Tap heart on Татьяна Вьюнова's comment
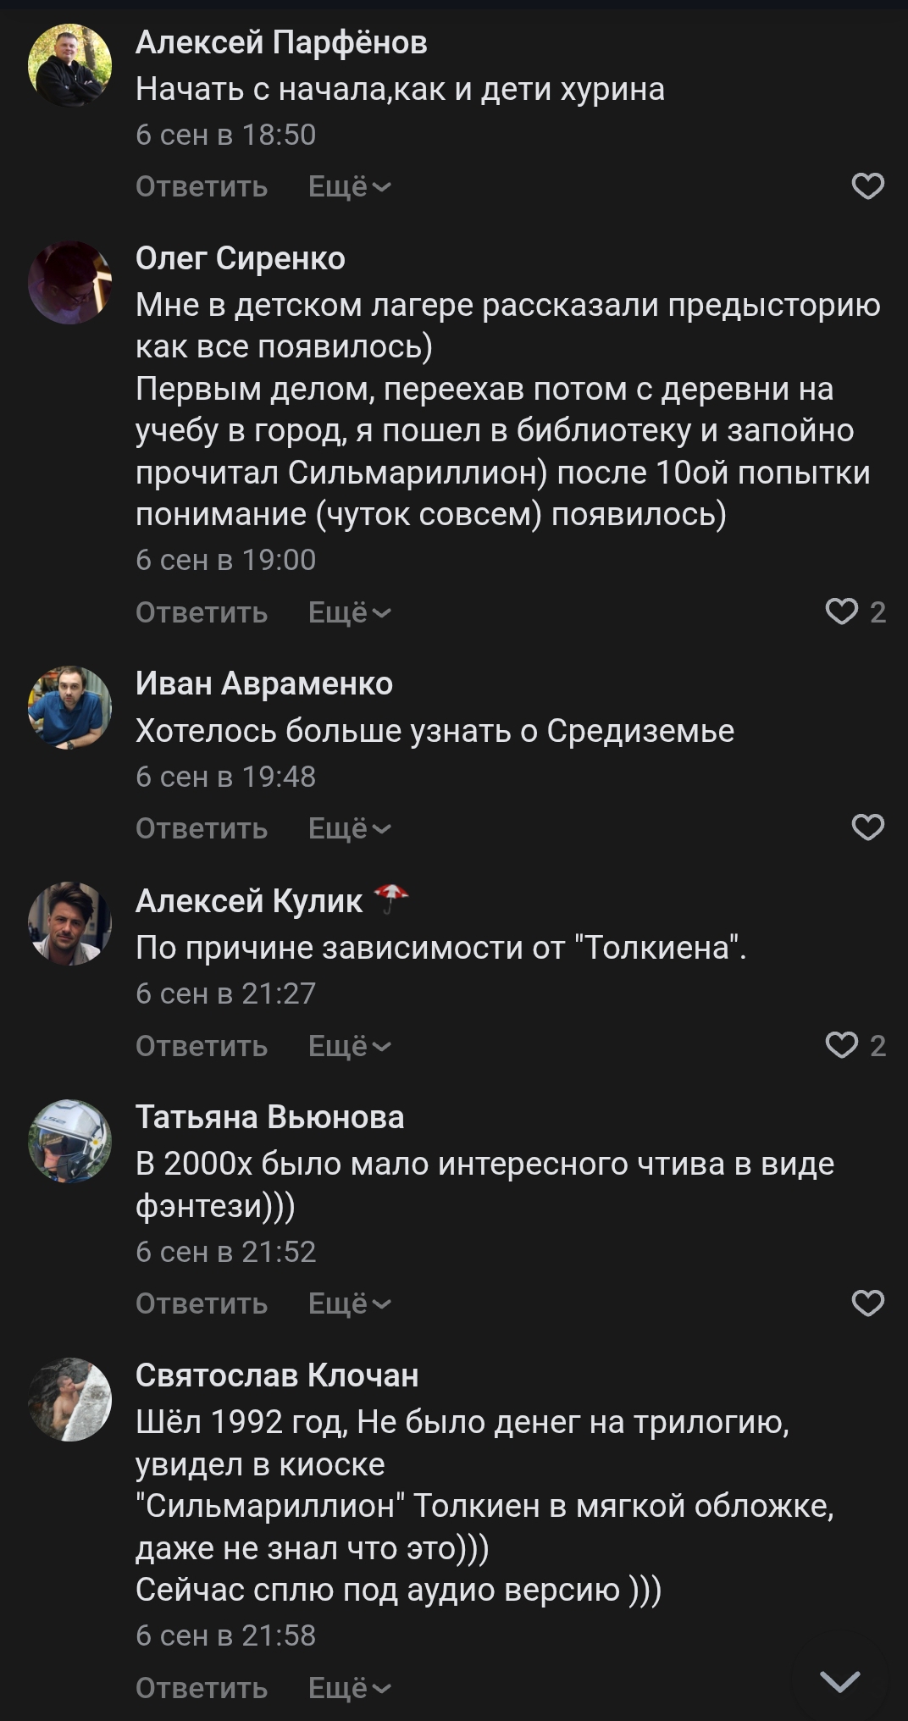Screen dimensions: 908x1721 (x=867, y=1303)
